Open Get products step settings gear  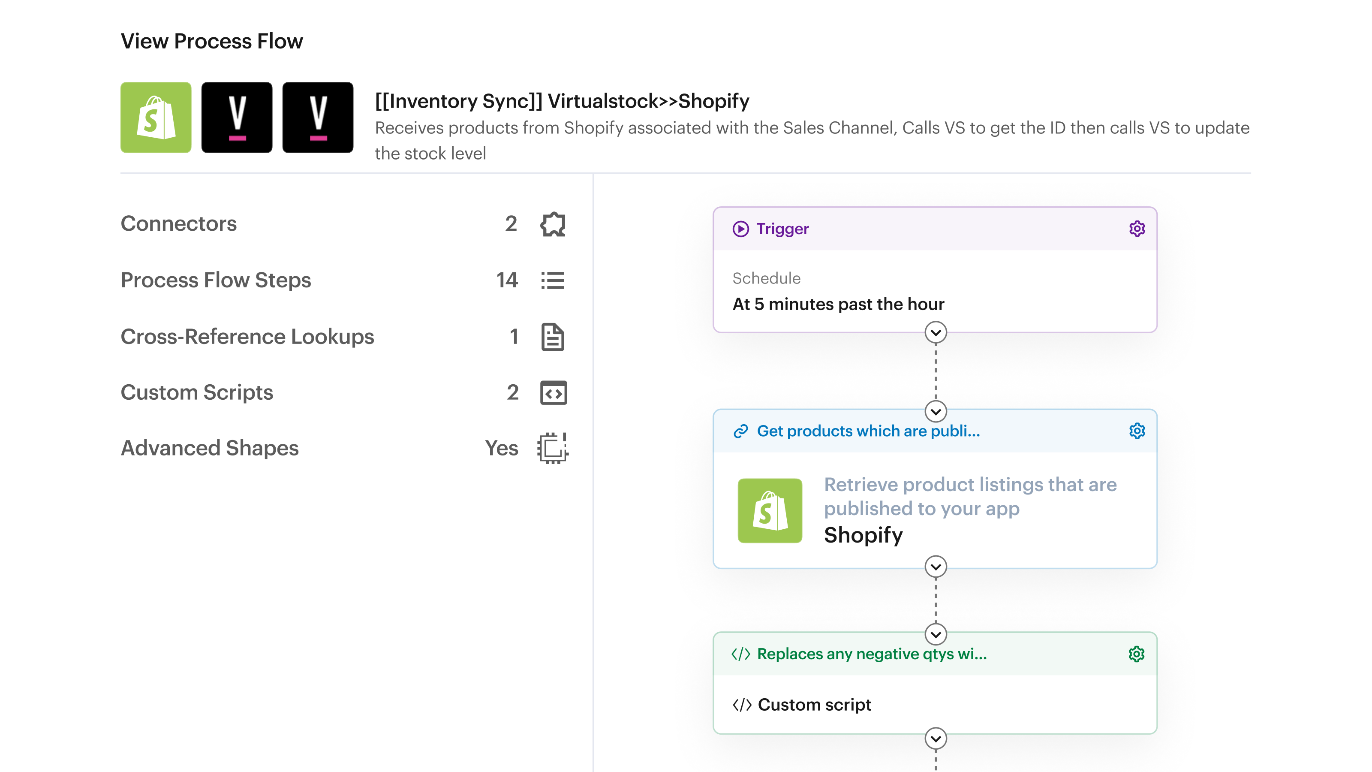click(x=1137, y=431)
